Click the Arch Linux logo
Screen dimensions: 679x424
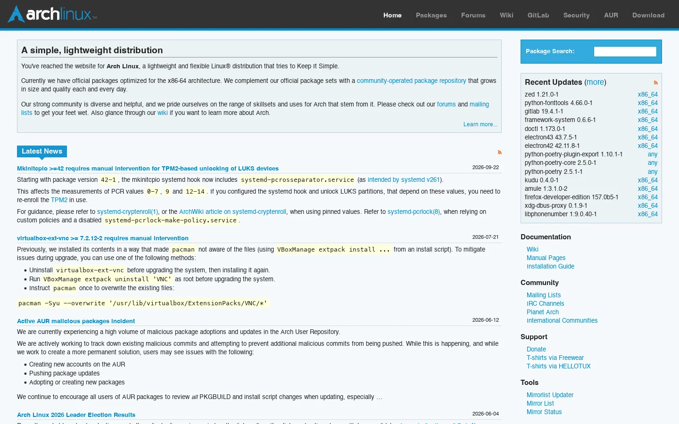pyautogui.click(x=52, y=14)
